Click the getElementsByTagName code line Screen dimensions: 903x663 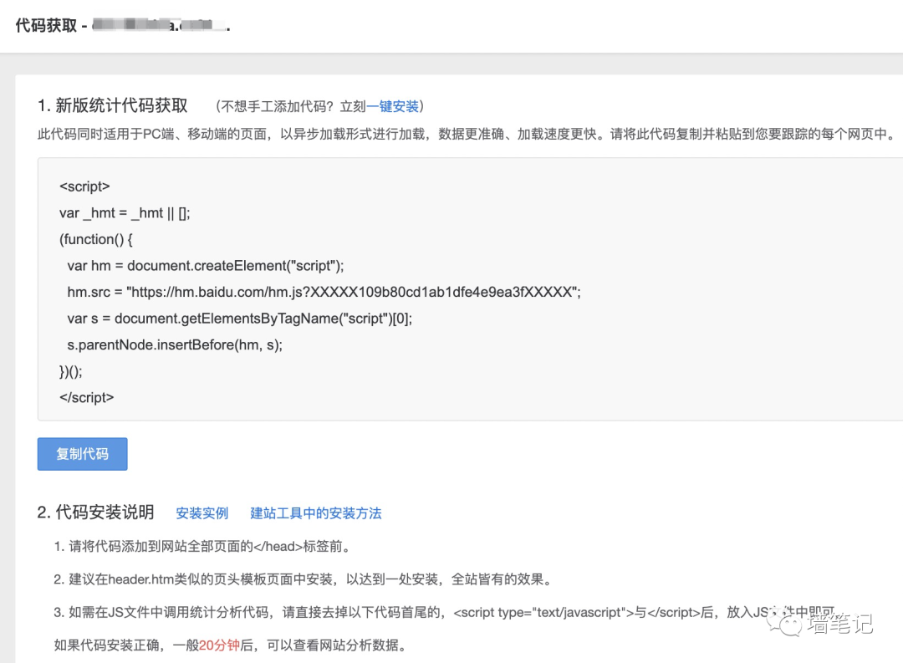(239, 319)
